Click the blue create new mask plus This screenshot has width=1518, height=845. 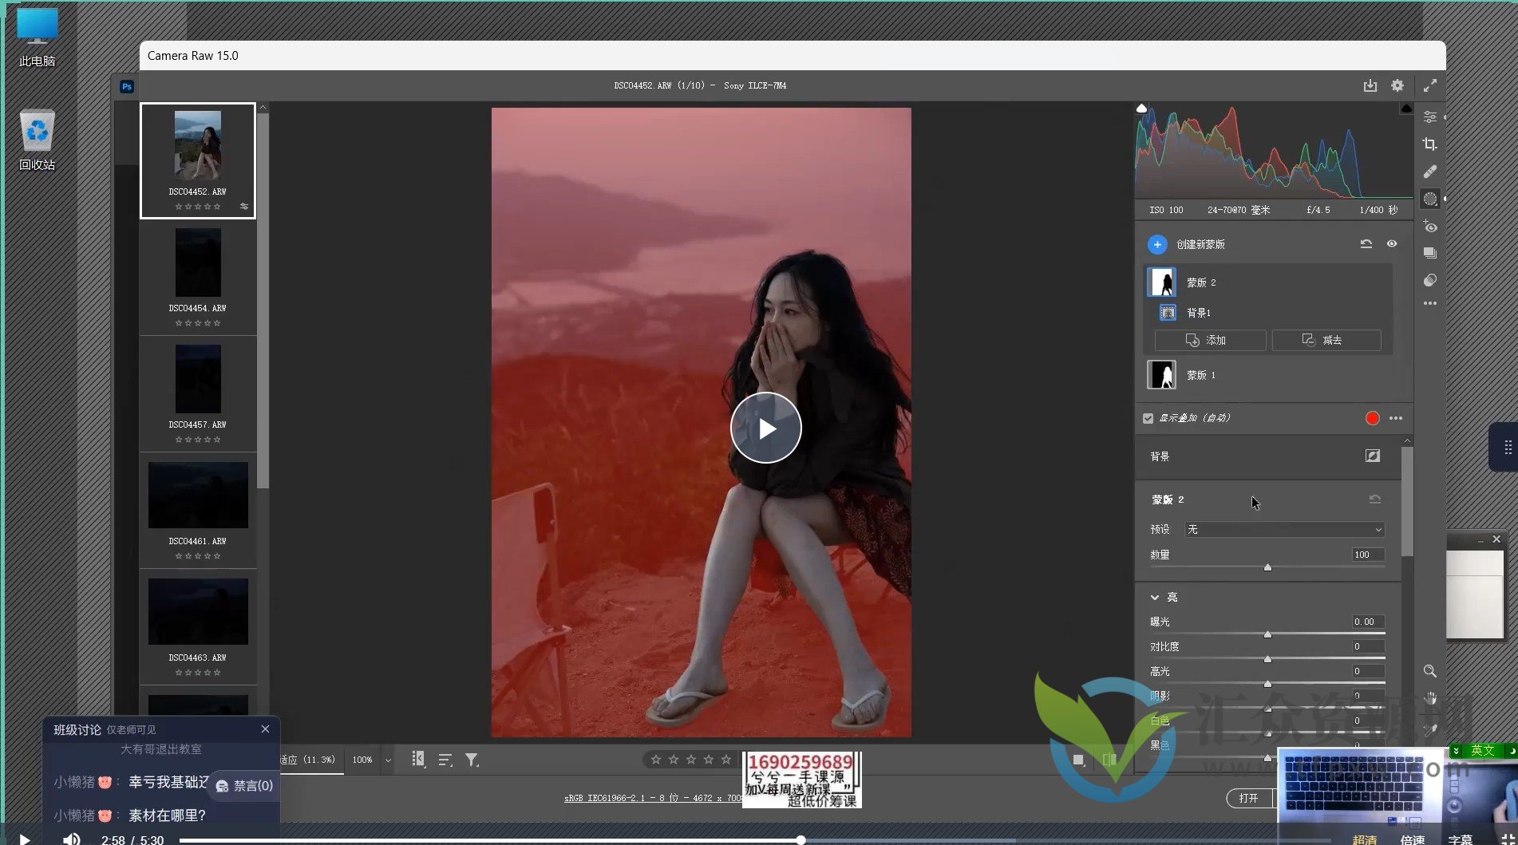point(1156,244)
